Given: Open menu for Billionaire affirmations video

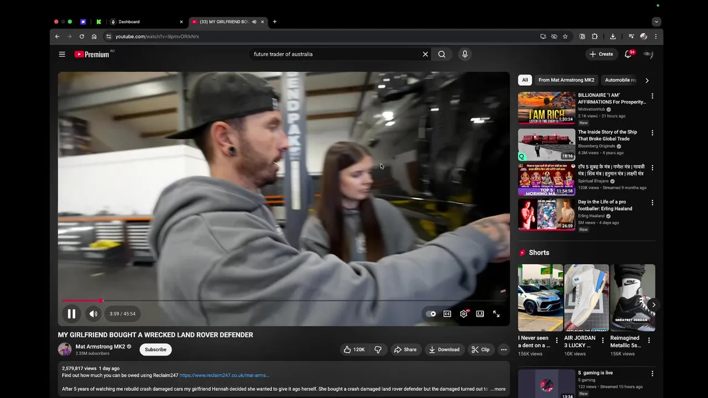Looking at the screenshot, I should click(x=652, y=96).
